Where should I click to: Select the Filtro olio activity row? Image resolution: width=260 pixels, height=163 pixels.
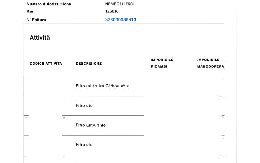click(x=84, y=106)
